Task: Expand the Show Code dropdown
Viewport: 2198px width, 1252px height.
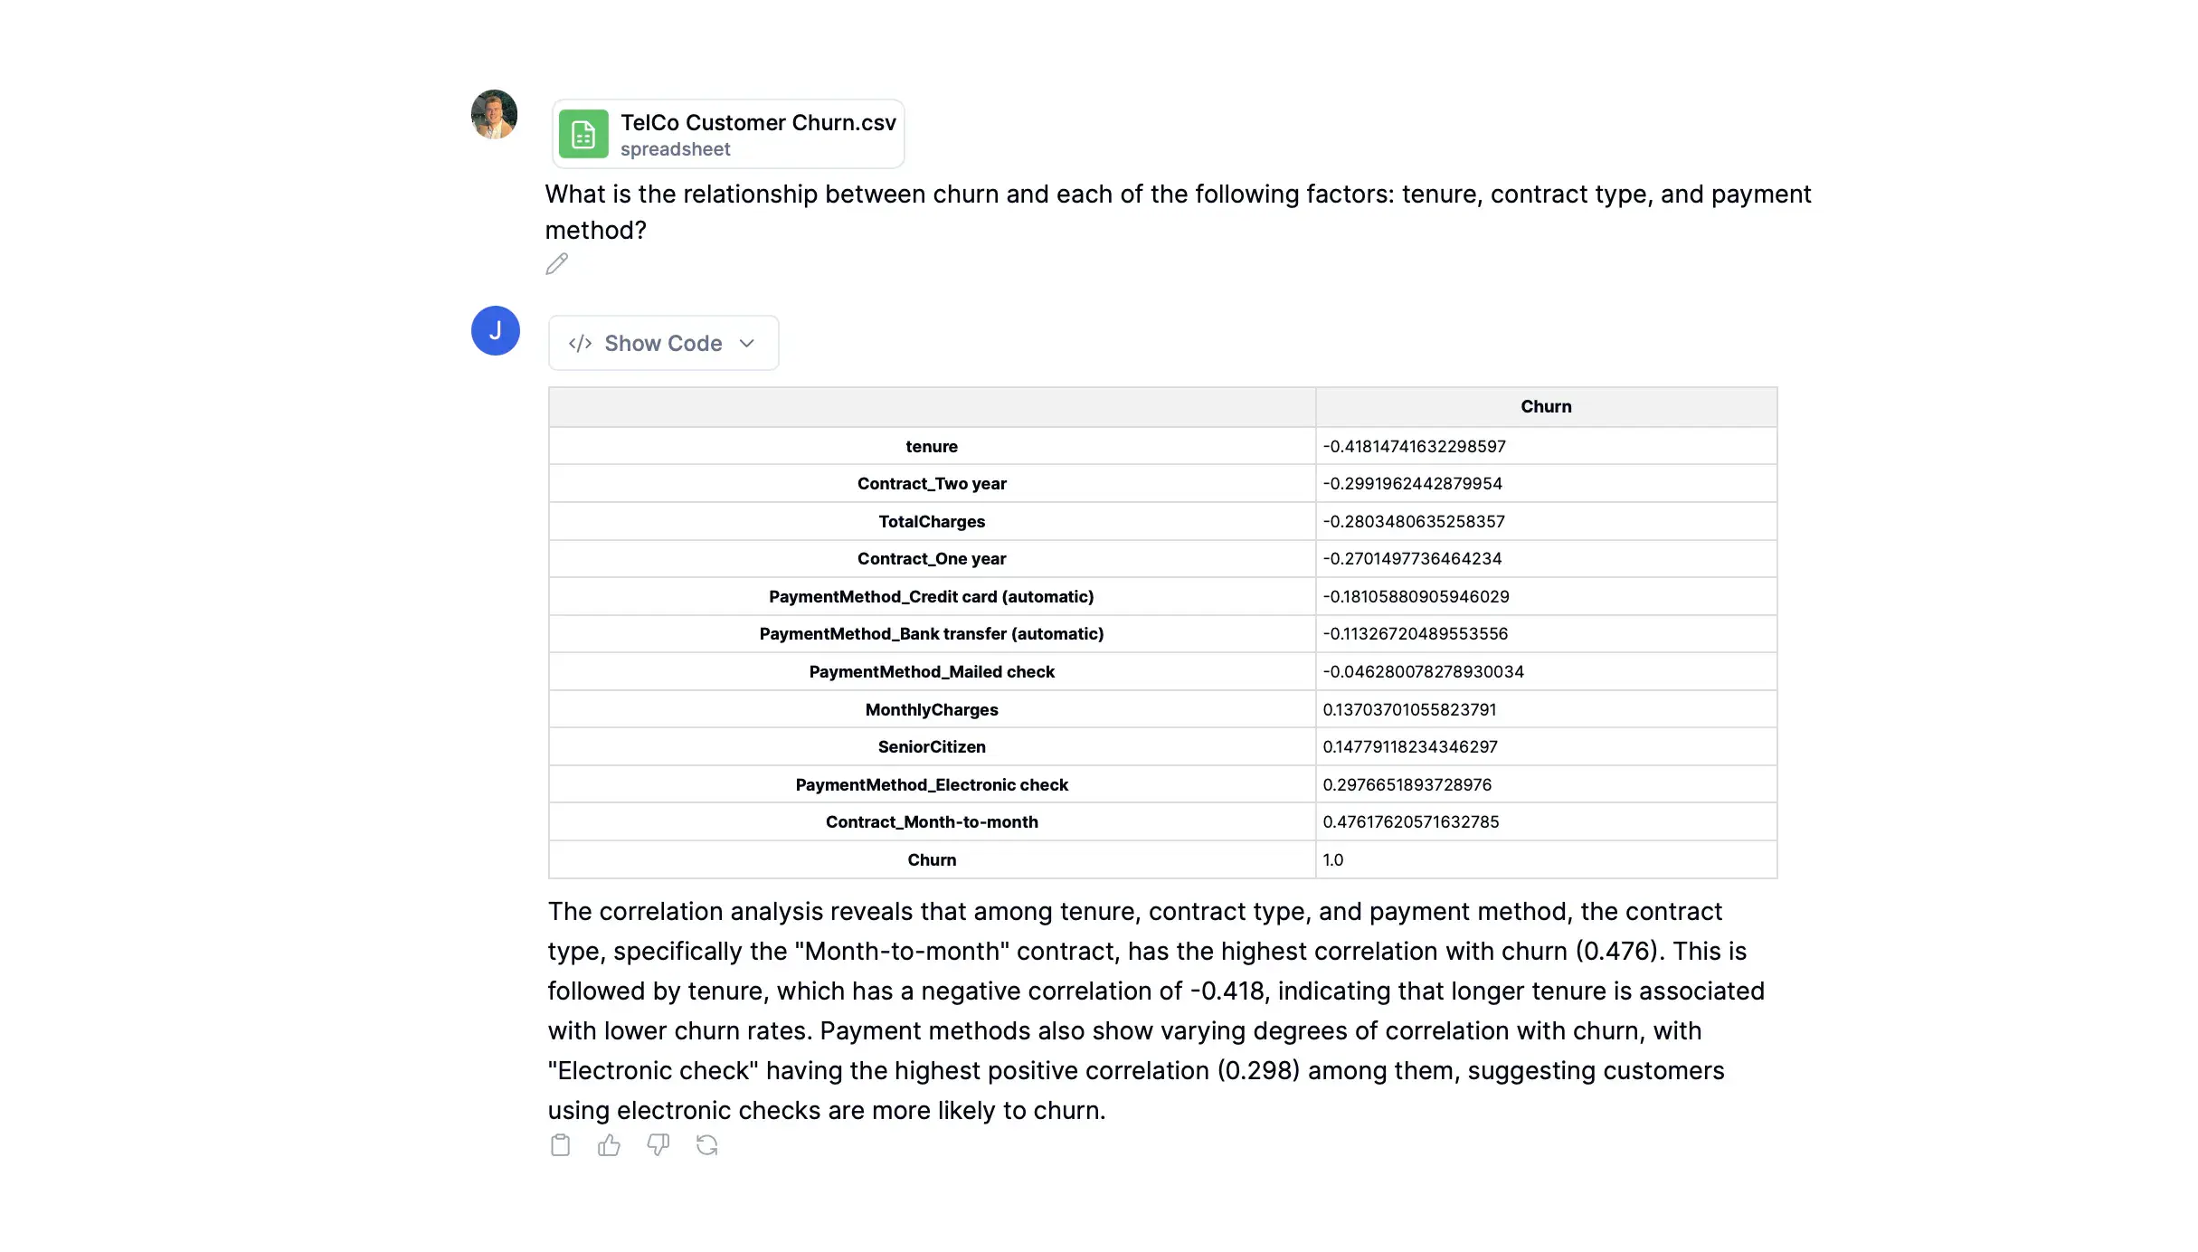Action: click(x=663, y=343)
